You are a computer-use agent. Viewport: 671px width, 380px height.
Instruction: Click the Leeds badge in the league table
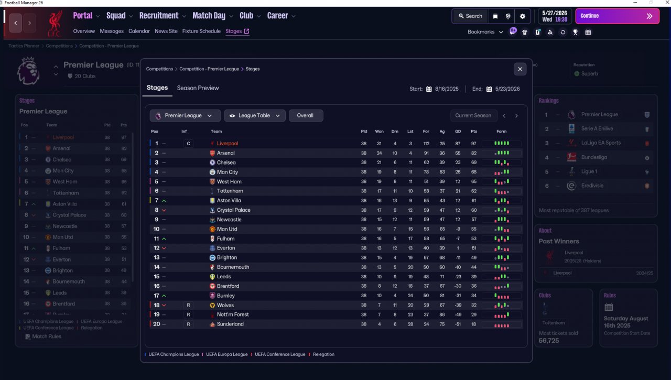tap(212, 277)
